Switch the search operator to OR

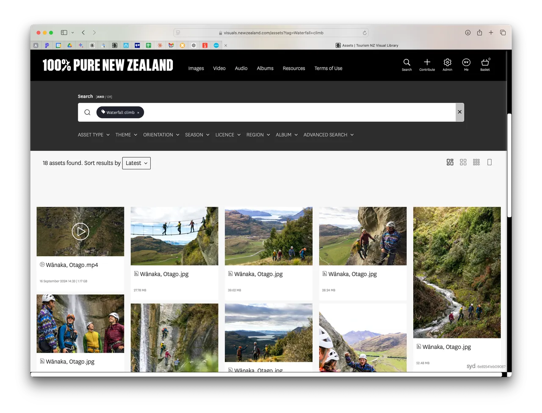109,97
